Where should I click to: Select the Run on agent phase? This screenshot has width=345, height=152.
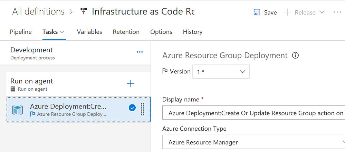78,84
